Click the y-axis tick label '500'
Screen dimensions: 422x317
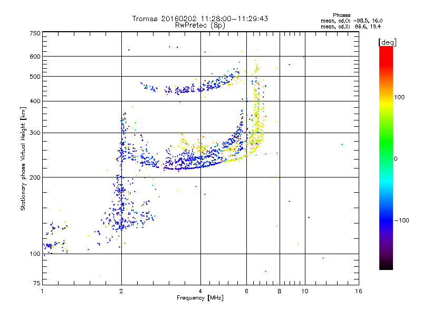coord(35,77)
